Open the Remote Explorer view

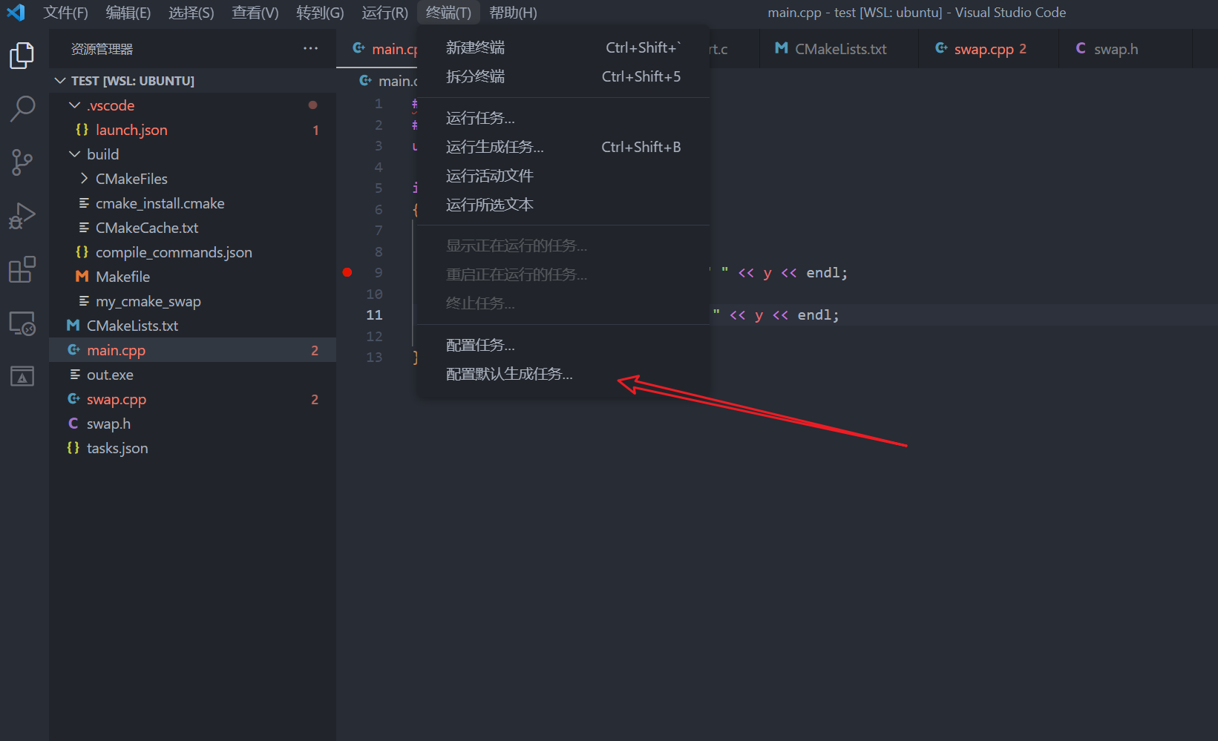(22, 323)
